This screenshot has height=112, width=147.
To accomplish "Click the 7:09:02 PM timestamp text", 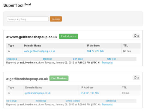I will click(84, 104).
